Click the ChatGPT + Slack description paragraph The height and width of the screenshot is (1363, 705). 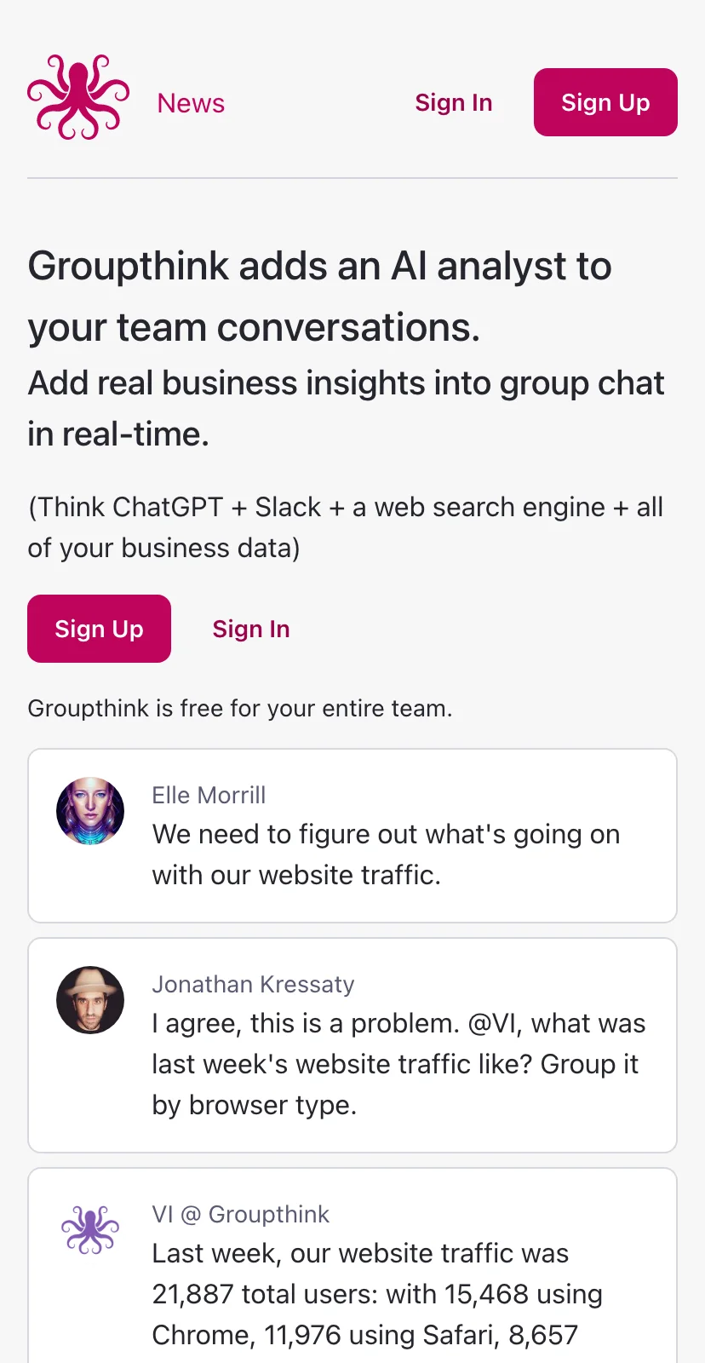[346, 527]
